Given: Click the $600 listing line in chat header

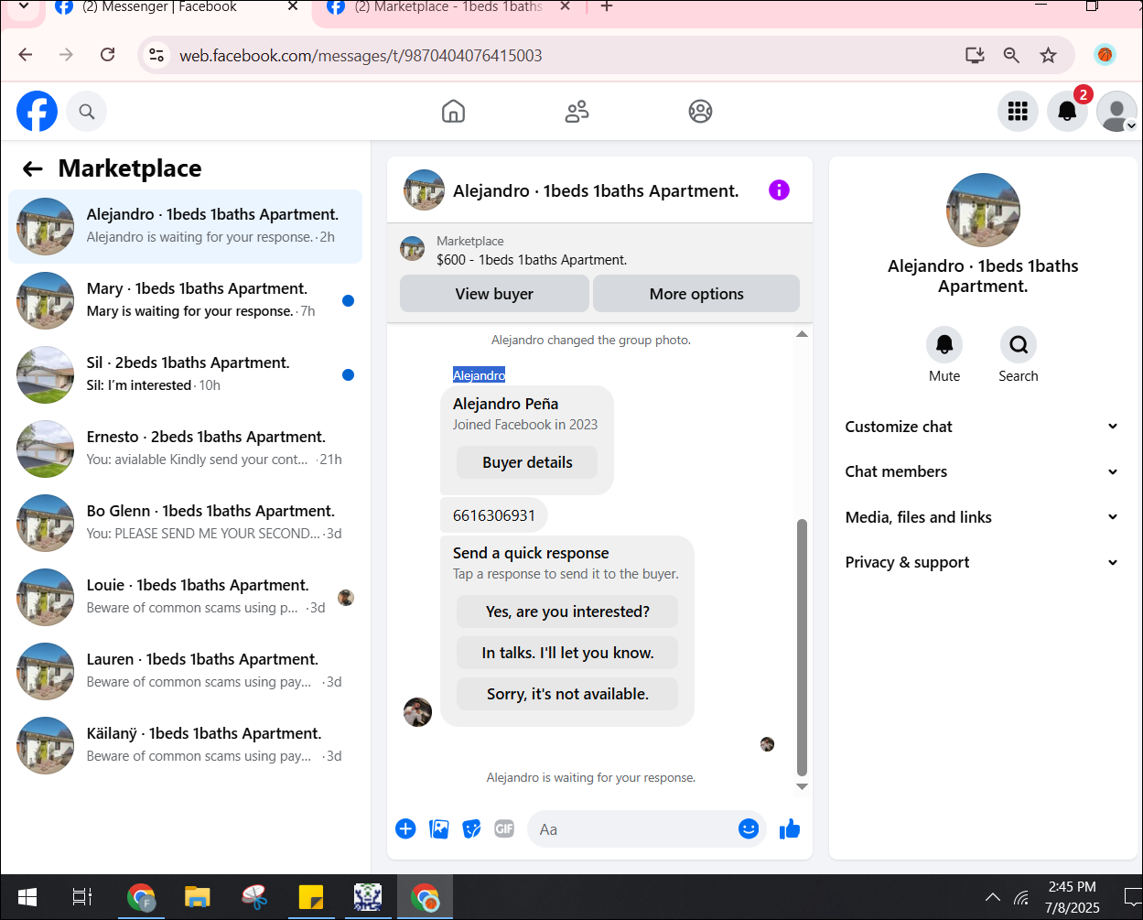Looking at the screenshot, I should (532, 260).
